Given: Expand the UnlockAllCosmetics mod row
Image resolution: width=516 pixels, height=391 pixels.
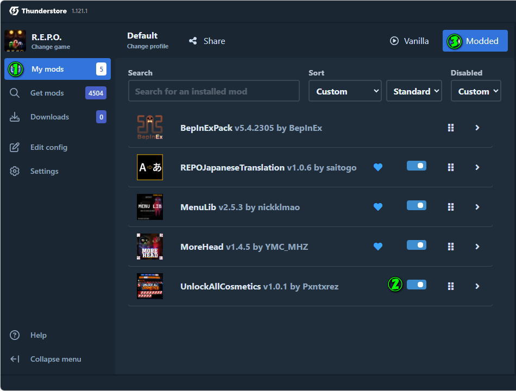Looking at the screenshot, I should click(x=477, y=286).
